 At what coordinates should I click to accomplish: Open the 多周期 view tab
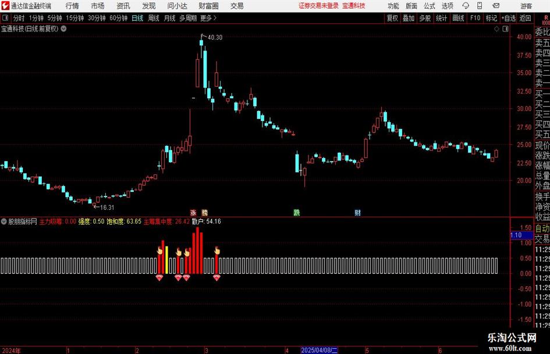[188, 18]
